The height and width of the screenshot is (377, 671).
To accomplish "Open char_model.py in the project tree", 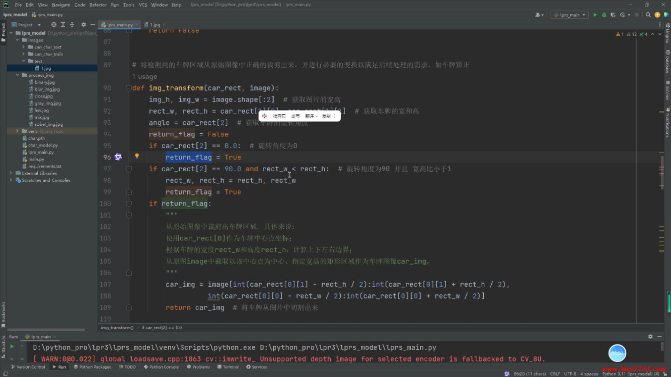I will 43,145.
